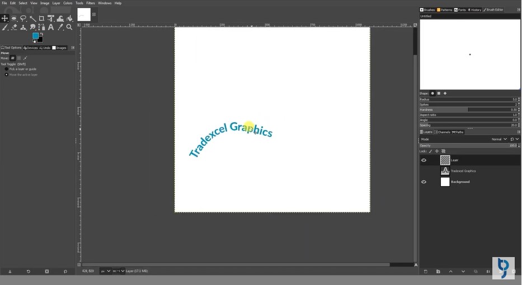522x285 pixels.
Task: Open the units px dropdown in status bar
Action: [105, 271]
